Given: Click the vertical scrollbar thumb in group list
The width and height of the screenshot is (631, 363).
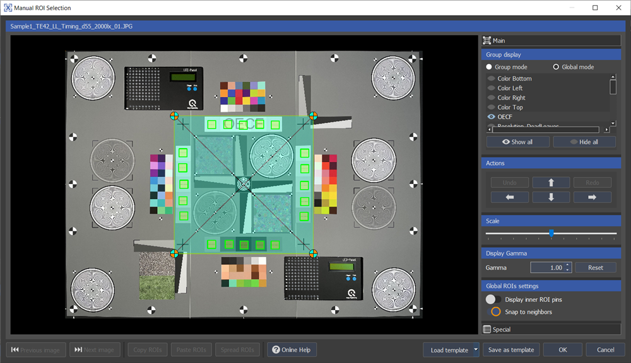Looking at the screenshot, I should (x=613, y=87).
